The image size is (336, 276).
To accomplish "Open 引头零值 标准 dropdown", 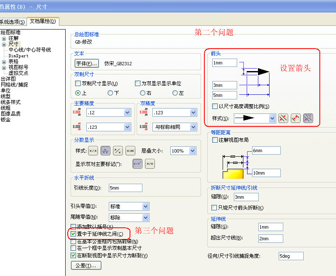I will pos(129,206).
